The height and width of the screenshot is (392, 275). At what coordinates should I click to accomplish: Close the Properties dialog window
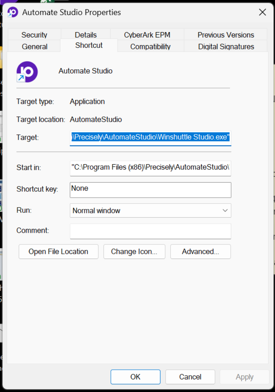262,12
